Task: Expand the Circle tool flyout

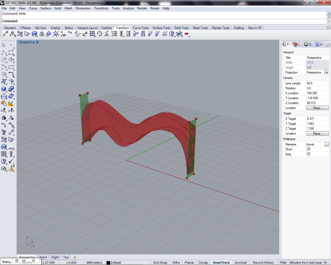Action: click(x=6, y=62)
